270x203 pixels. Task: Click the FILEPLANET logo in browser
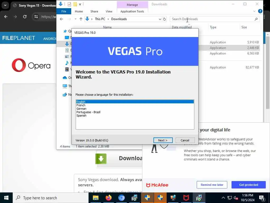pyautogui.click(x=19, y=38)
